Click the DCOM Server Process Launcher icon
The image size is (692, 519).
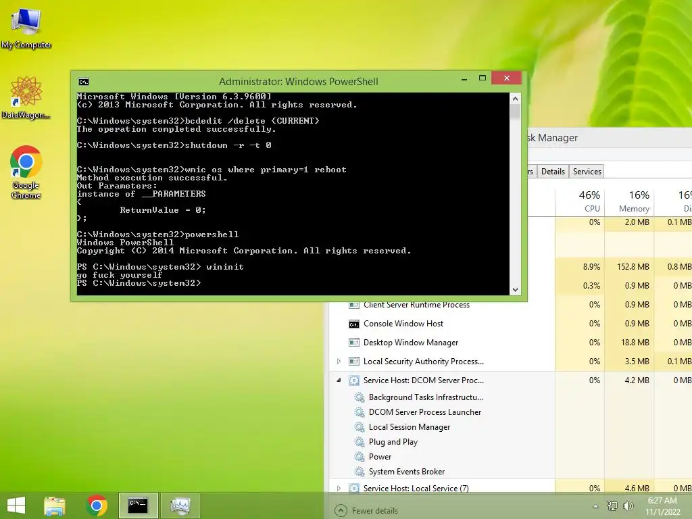[x=360, y=412]
